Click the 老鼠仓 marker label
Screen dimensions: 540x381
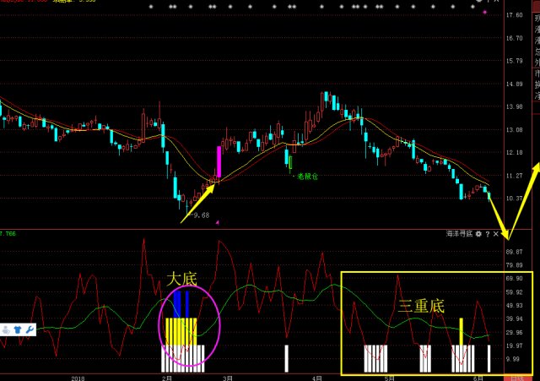click(x=304, y=177)
